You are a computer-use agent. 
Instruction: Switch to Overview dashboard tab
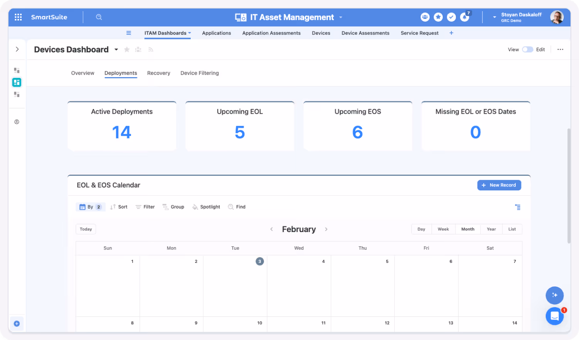[x=83, y=73]
